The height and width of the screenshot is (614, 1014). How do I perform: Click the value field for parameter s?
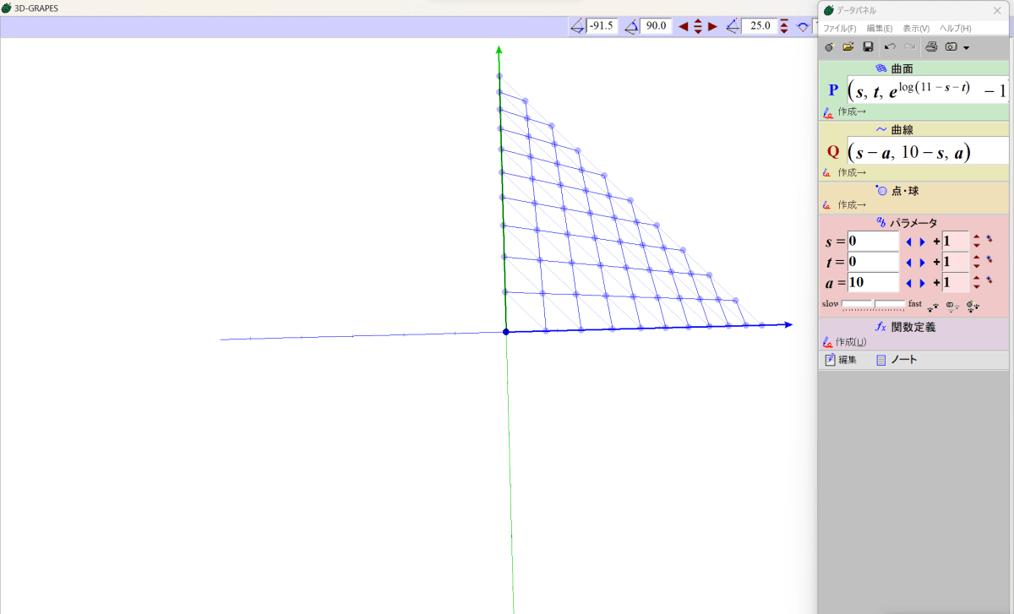(874, 242)
